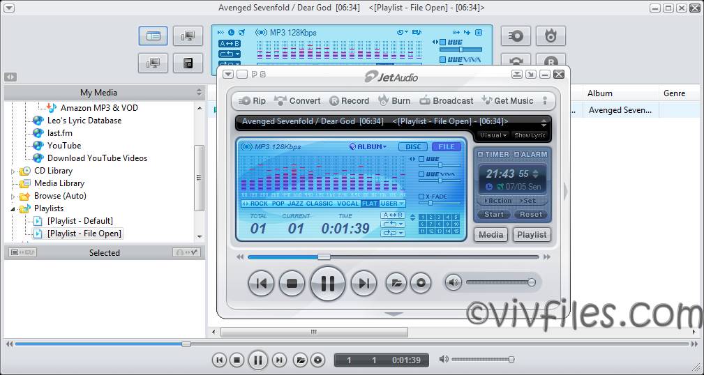
Task: Stop playback in JetAudio player window
Action: [292, 283]
